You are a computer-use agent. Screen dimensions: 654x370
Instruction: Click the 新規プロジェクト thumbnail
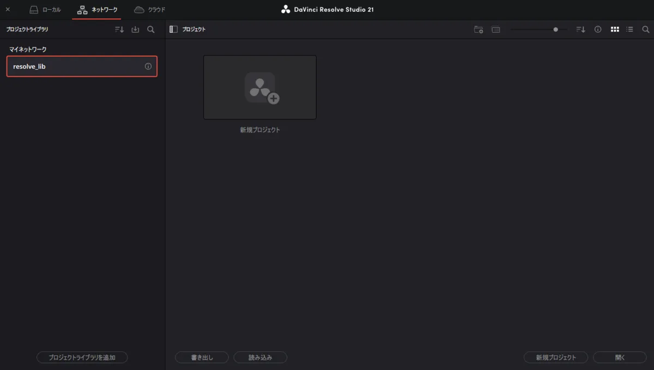click(x=260, y=87)
